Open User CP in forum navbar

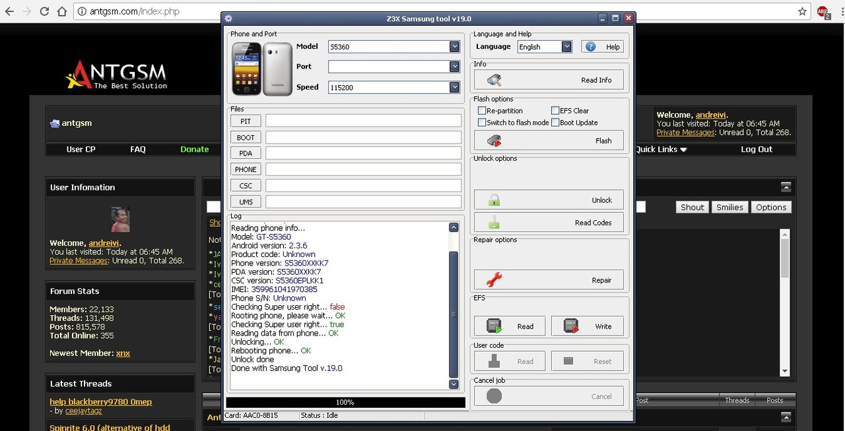click(81, 150)
